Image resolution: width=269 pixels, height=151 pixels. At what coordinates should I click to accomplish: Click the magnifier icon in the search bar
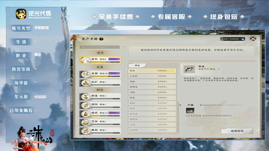pyautogui.click(x=83, y=47)
